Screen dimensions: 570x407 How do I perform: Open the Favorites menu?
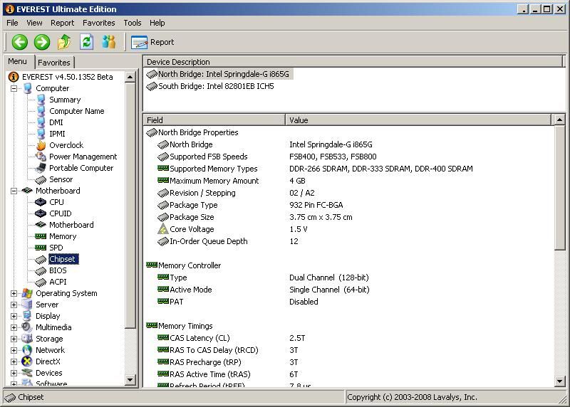98,23
